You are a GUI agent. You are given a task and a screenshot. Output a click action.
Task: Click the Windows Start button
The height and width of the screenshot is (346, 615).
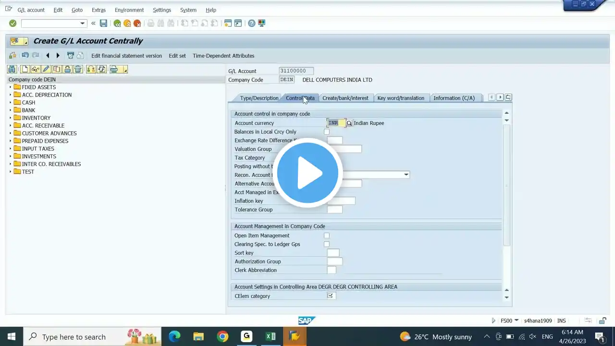(x=12, y=336)
